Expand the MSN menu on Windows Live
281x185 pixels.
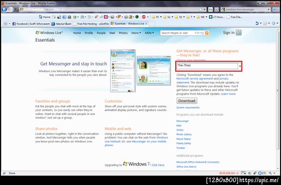(x=149, y=33)
